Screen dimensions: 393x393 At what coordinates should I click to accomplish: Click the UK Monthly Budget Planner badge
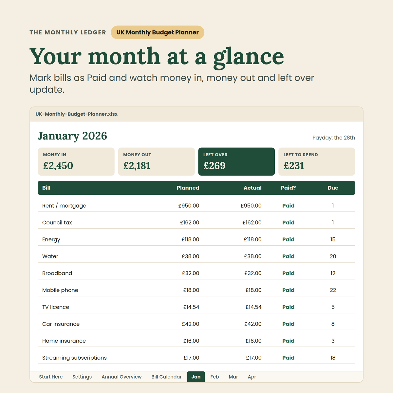[x=158, y=32]
